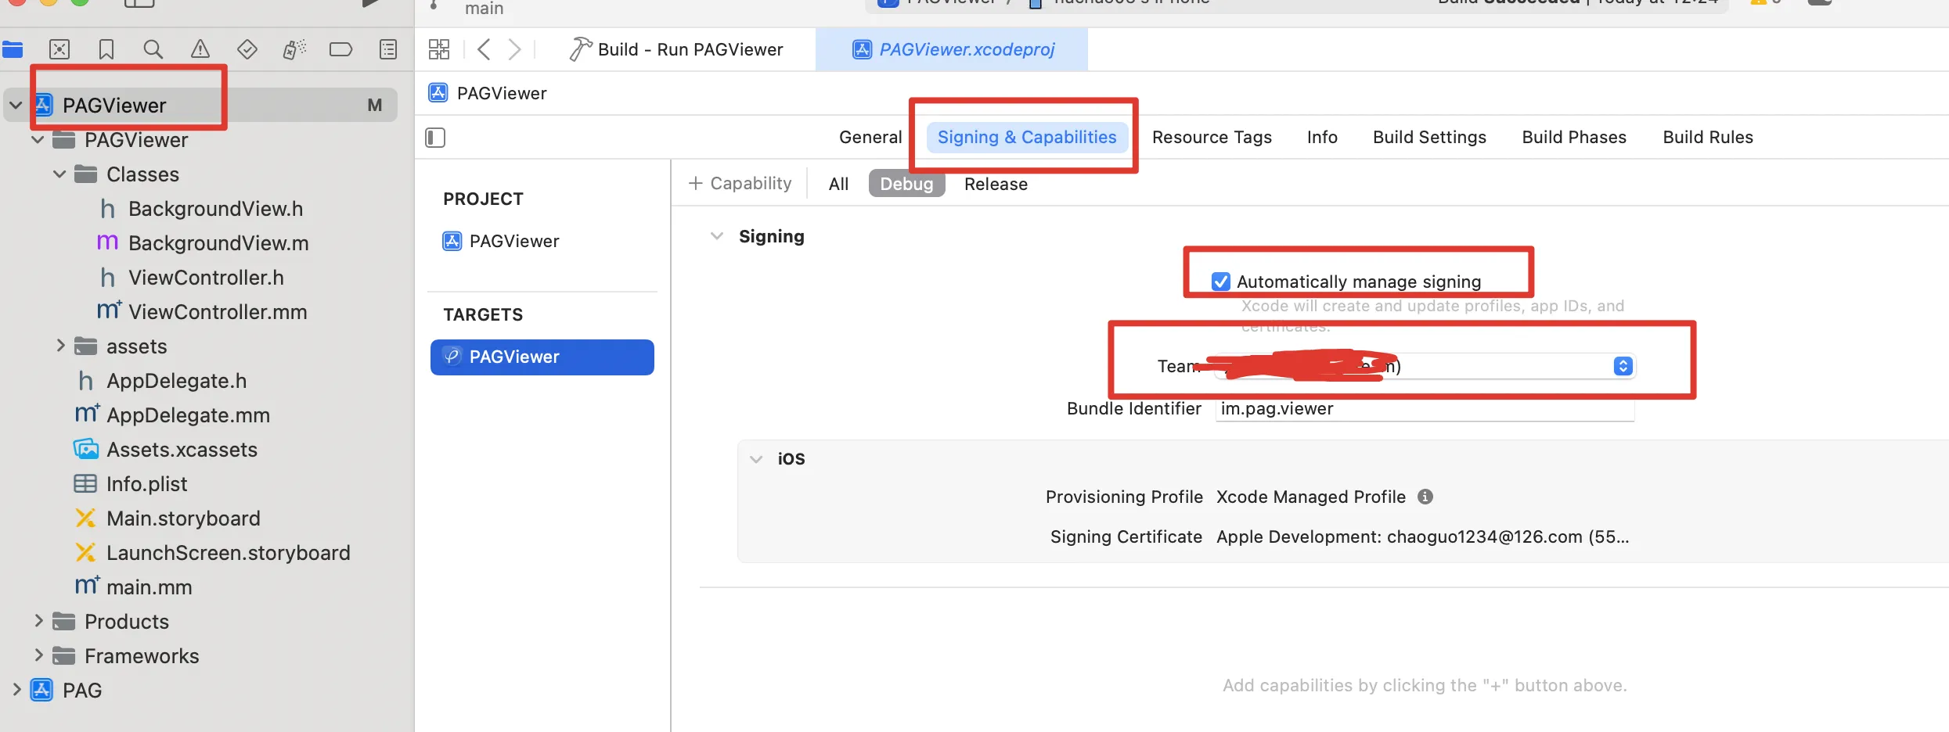Open the Team dropdown
Screen dimensions: 1949x732
pos(1425,366)
